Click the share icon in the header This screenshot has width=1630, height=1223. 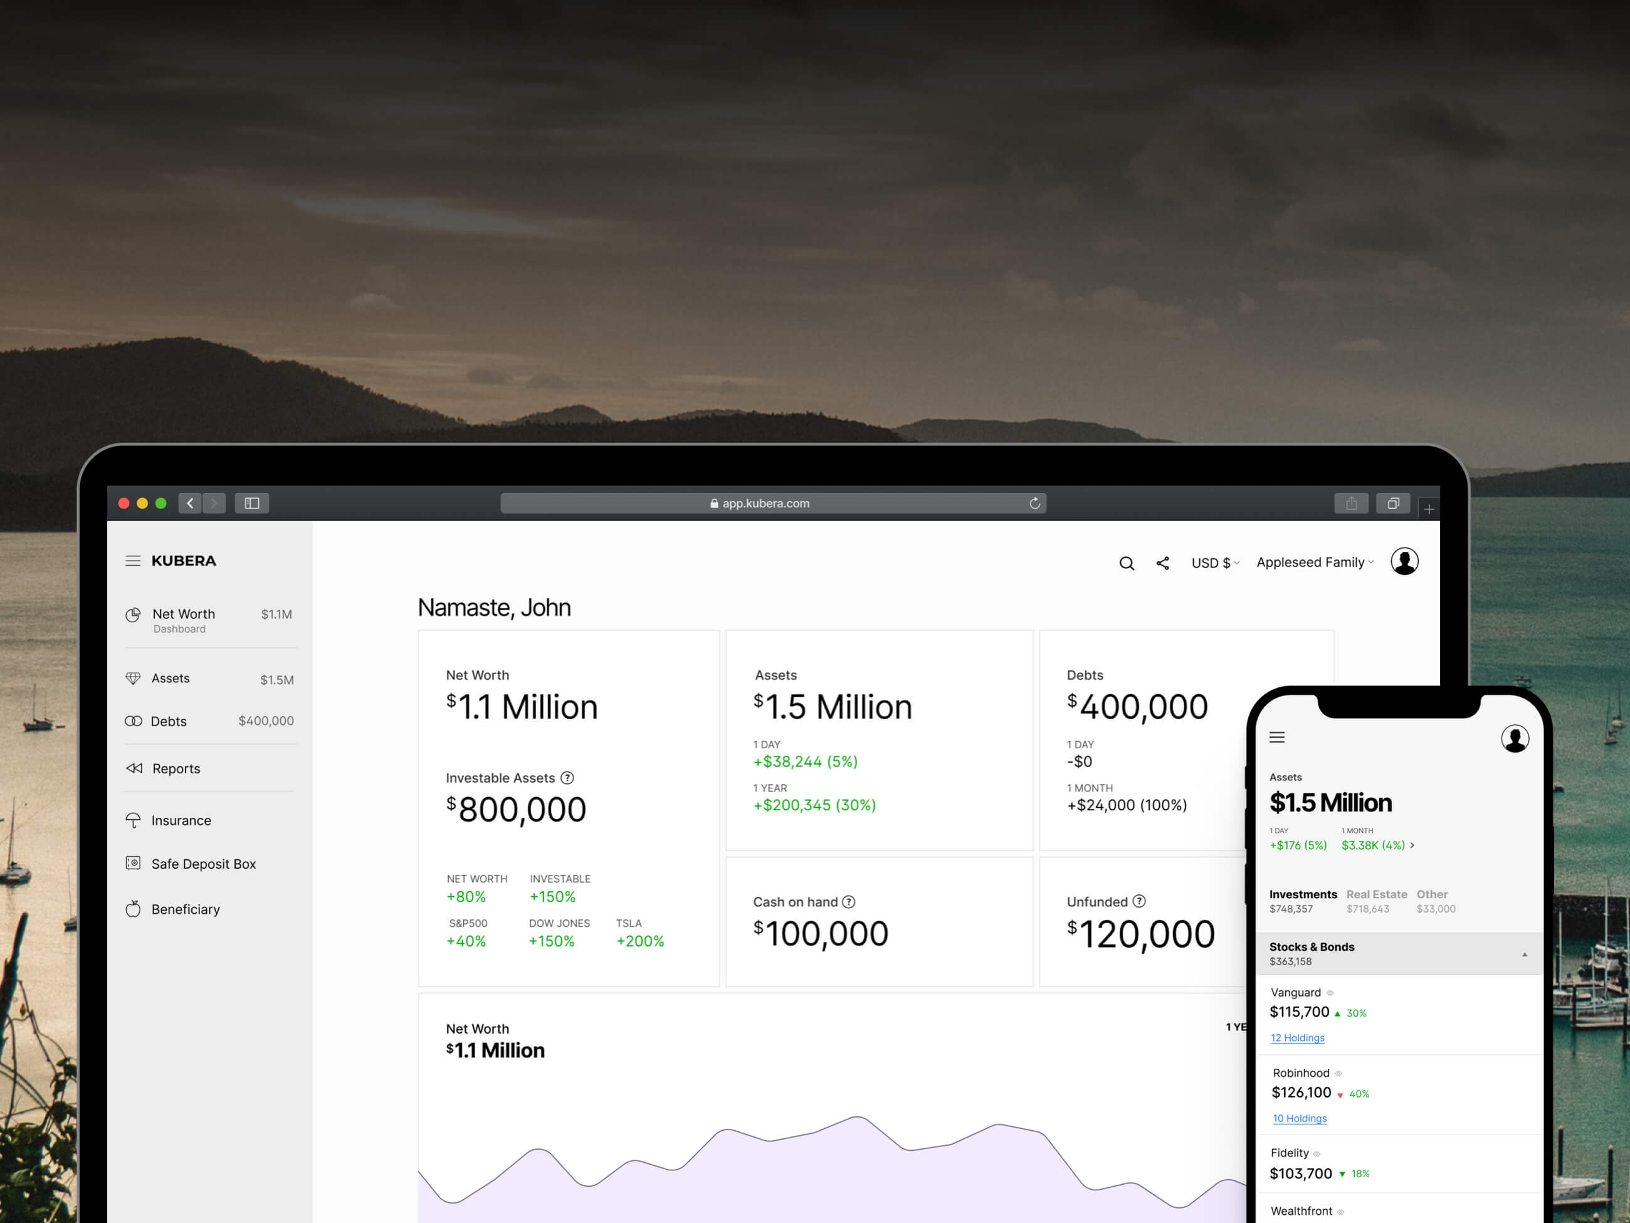tap(1162, 563)
